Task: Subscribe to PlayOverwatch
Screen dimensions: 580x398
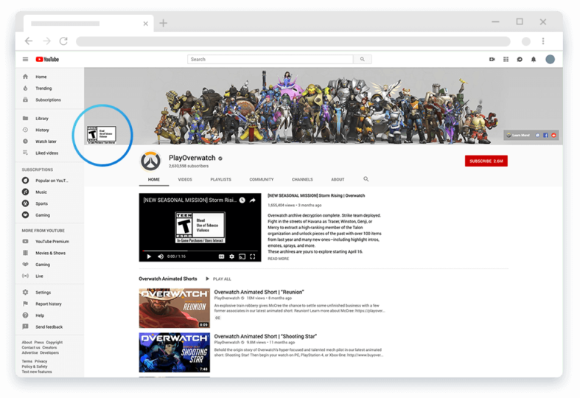Action: pos(486,161)
